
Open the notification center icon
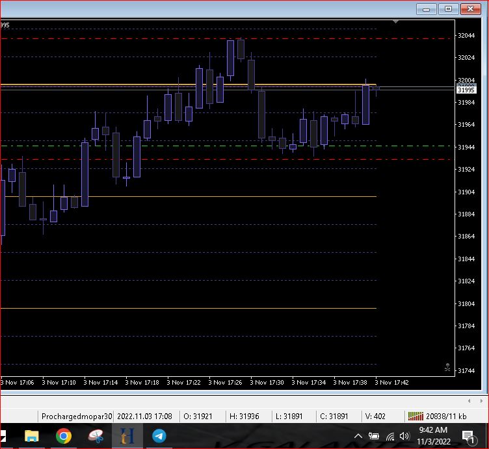(468, 436)
